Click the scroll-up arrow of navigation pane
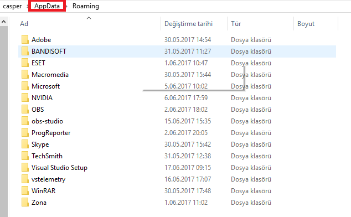 click(x=4, y=22)
